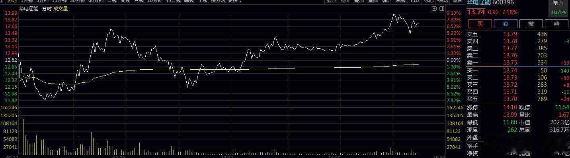Click the 返回 back toolbar button
Viewport: 570px width, 158px height.
[457, 1]
